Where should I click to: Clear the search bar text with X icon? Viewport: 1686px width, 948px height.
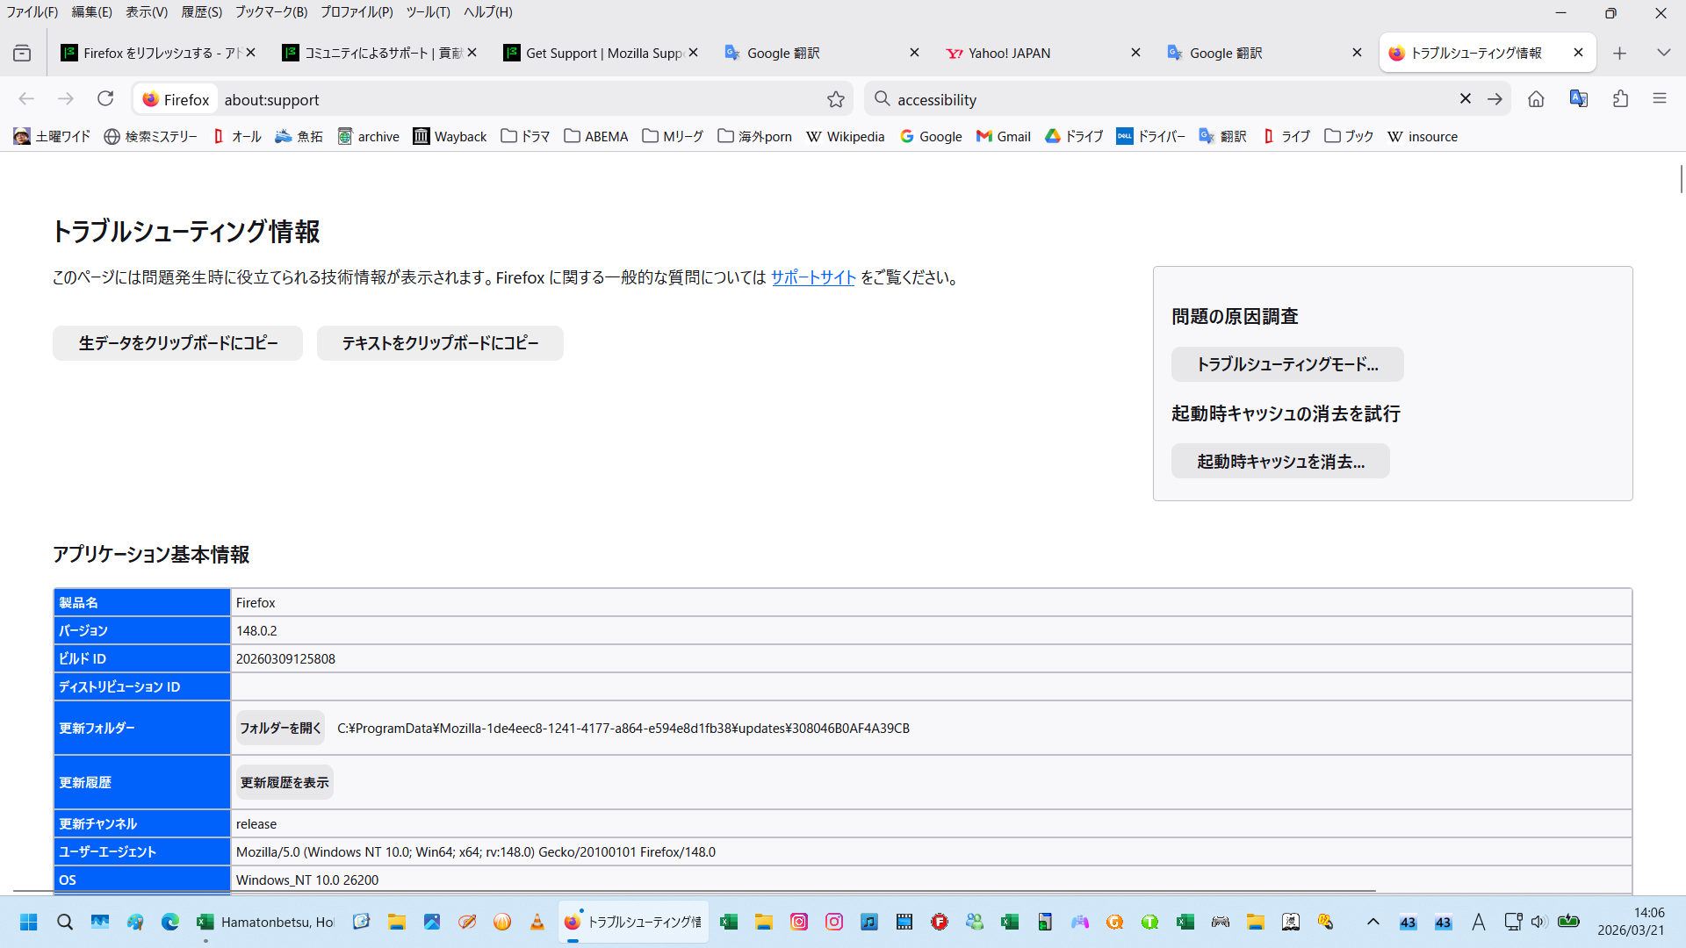[1465, 99]
